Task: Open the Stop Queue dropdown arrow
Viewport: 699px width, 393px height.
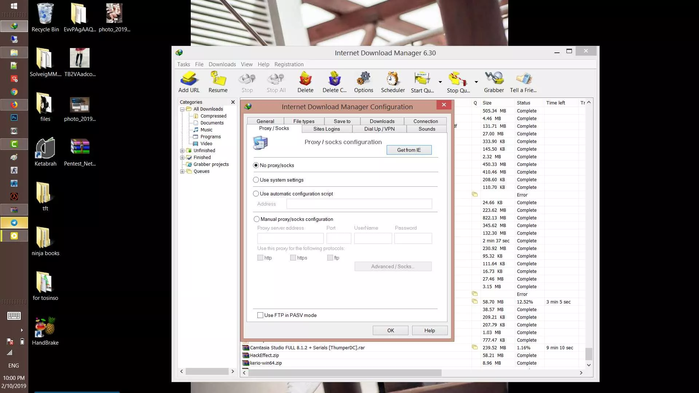Action: 476,82
